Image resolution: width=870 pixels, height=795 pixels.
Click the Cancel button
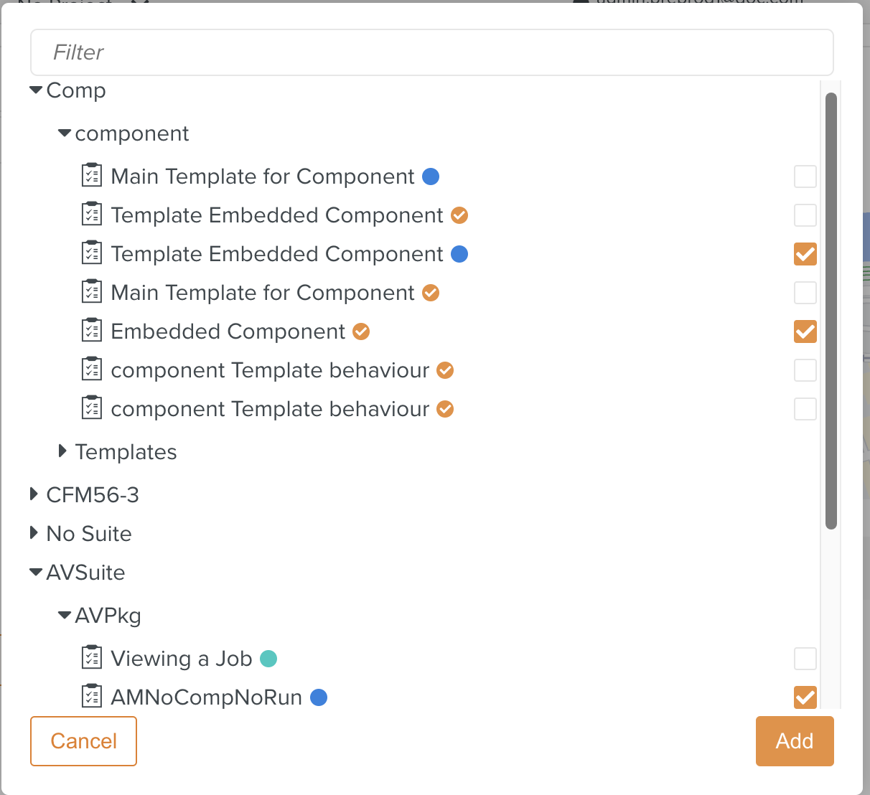click(83, 741)
